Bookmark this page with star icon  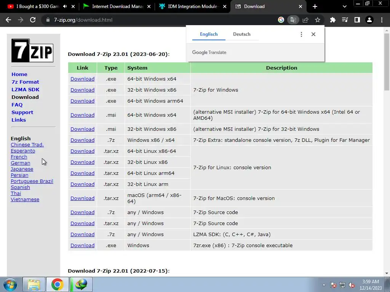pyautogui.click(x=318, y=20)
